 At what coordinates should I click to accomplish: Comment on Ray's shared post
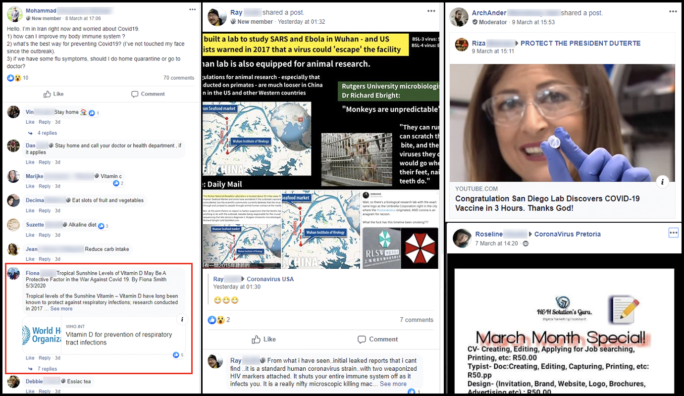tap(377, 339)
